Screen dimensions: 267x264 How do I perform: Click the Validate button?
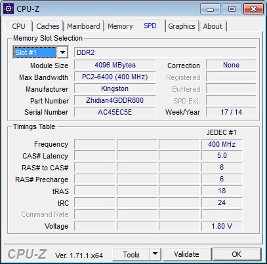point(186,254)
